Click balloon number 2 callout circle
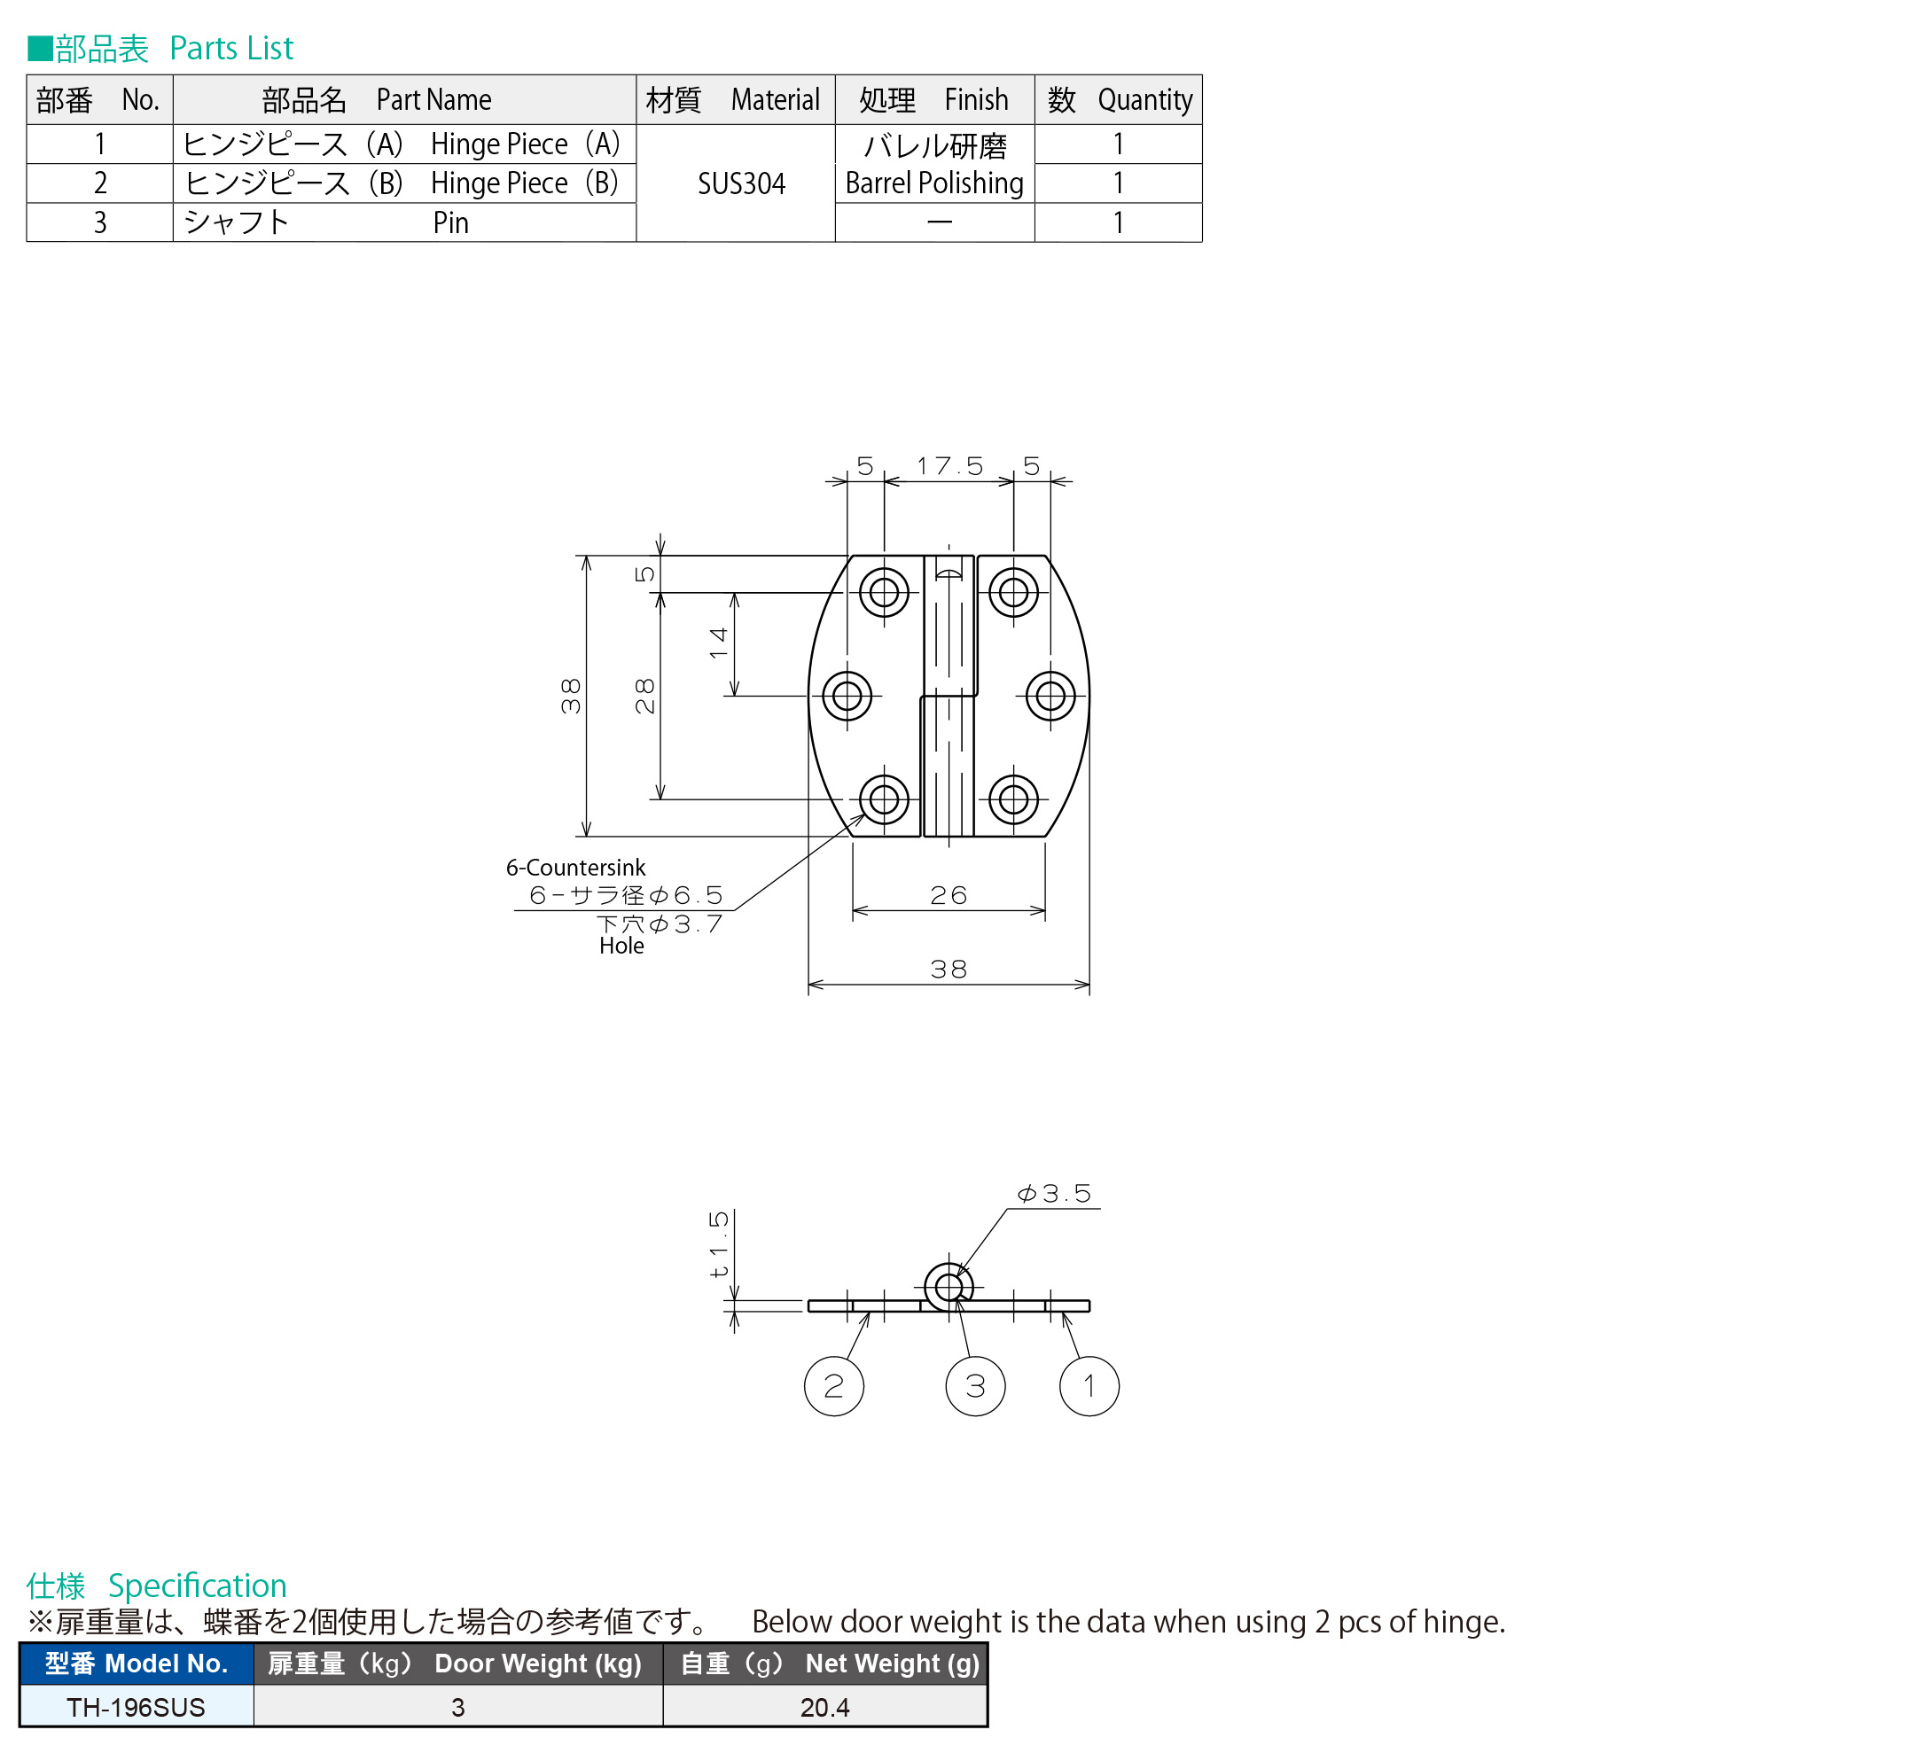Screen dimensions: 1905x1761 (x=833, y=1385)
